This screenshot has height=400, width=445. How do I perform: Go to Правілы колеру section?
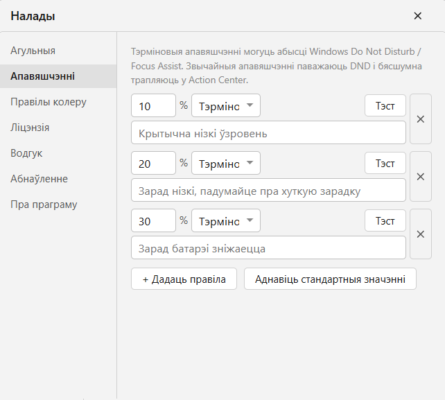(58, 102)
